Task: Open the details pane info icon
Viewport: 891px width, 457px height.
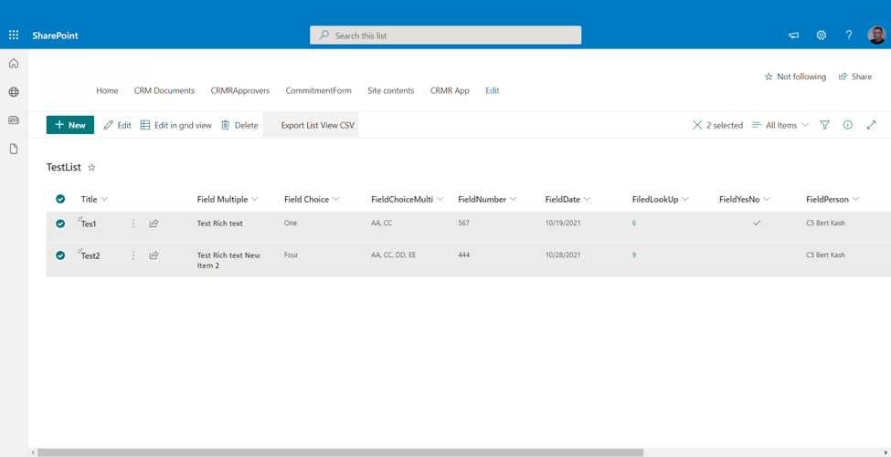Action: tap(847, 125)
